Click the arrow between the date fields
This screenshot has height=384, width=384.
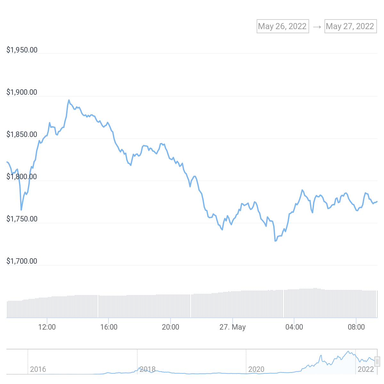point(317,27)
